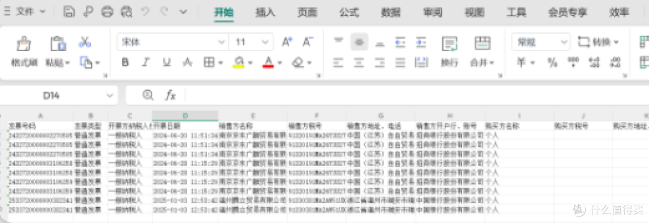The height and width of the screenshot is (223, 649).
Task: Toggle Strikethrough text formatting
Action: (x=187, y=63)
